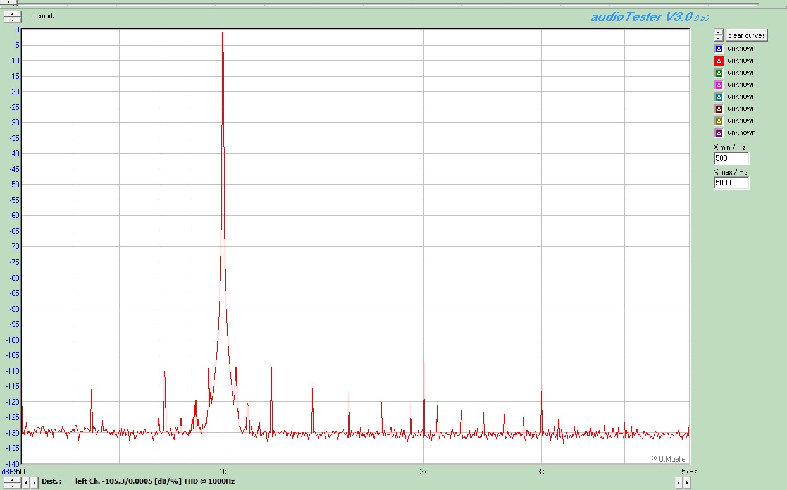
Task: Click the Dist. : label
Action: tap(52, 482)
